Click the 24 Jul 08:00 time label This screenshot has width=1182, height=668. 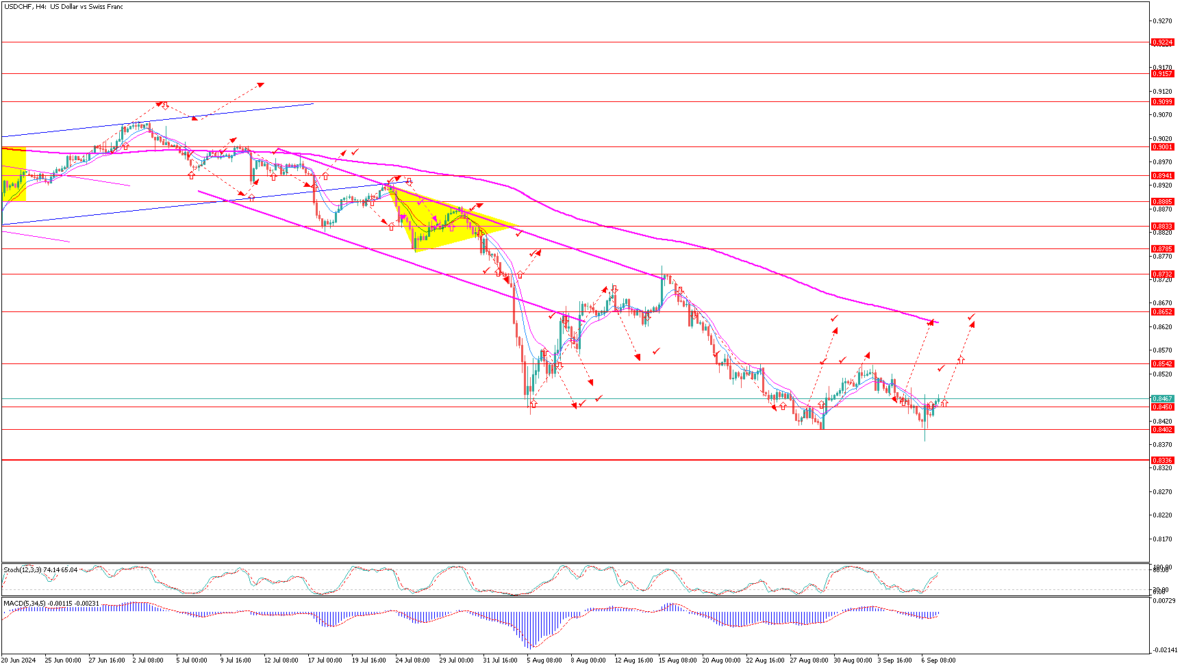[x=413, y=660]
